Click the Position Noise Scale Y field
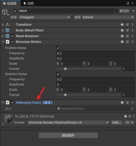The height and width of the screenshot is (146, 136). (x=97, y=64)
